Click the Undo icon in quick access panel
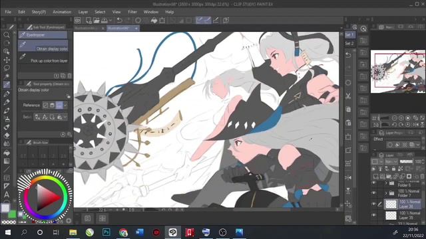 coord(348,55)
